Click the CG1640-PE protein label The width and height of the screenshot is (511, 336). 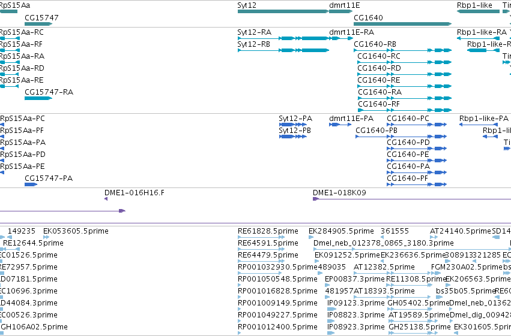(x=408, y=155)
